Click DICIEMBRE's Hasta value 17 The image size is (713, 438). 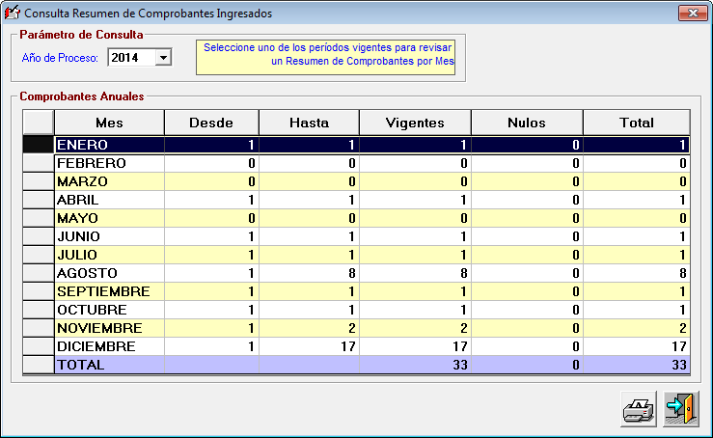tap(348, 346)
